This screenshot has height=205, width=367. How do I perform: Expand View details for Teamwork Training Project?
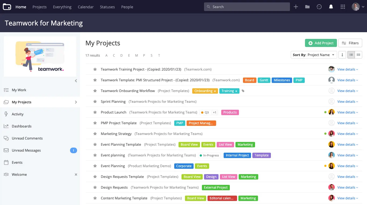tap(348, 69)
